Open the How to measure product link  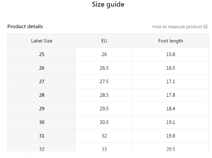(x=177, y=27)
